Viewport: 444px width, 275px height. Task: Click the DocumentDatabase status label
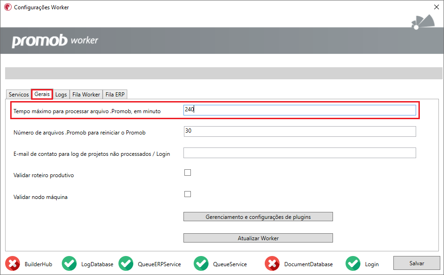pyautogui.click(x=308, y=264)
